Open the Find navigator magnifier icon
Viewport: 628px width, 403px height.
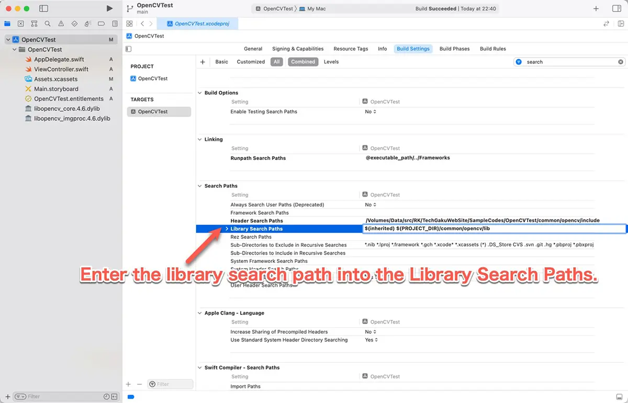tap(48, 24)
